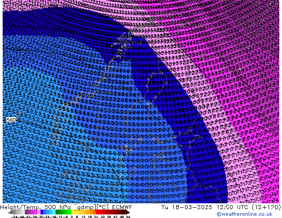
Task: Pick the yellow swatch in temperature legend
Action: click(x=73, y=212)
